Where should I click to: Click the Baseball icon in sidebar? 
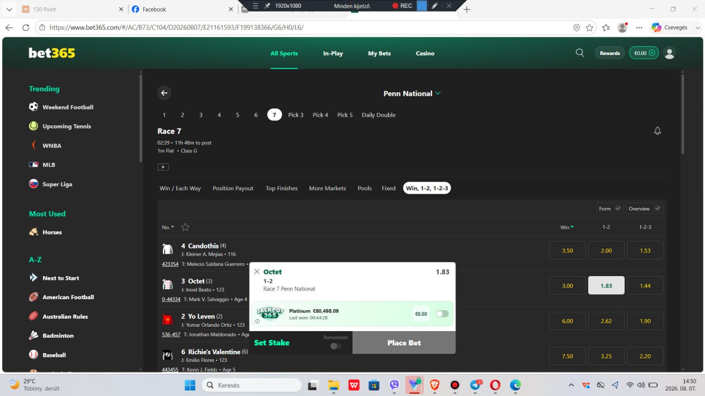click(34, 355)
